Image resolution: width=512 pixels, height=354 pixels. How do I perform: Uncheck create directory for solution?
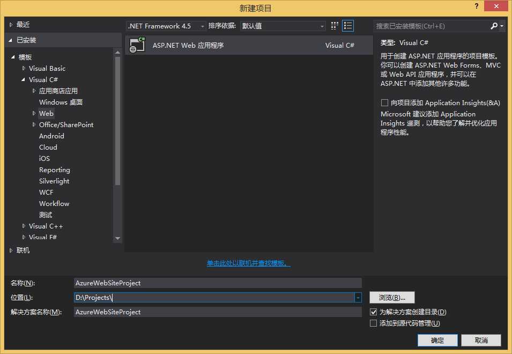[373, 312]
